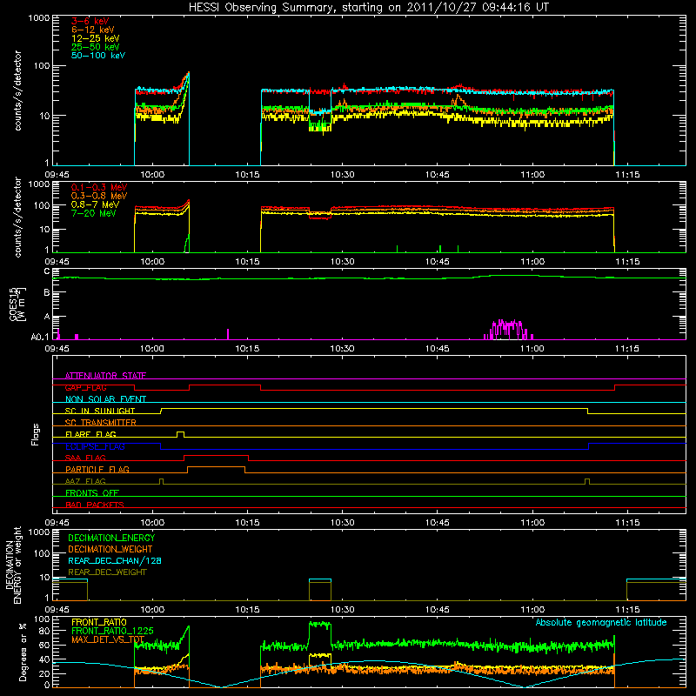Click the C flux level tick label
This screenshot has width=696, height=696.
(47, 271)
